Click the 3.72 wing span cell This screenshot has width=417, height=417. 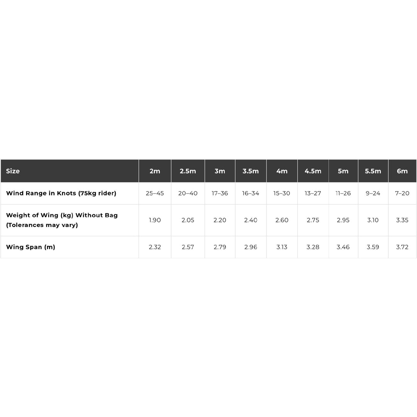[x=402, y=247]
